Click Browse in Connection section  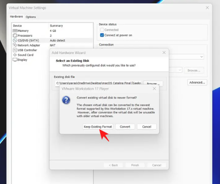pos(194,70)
